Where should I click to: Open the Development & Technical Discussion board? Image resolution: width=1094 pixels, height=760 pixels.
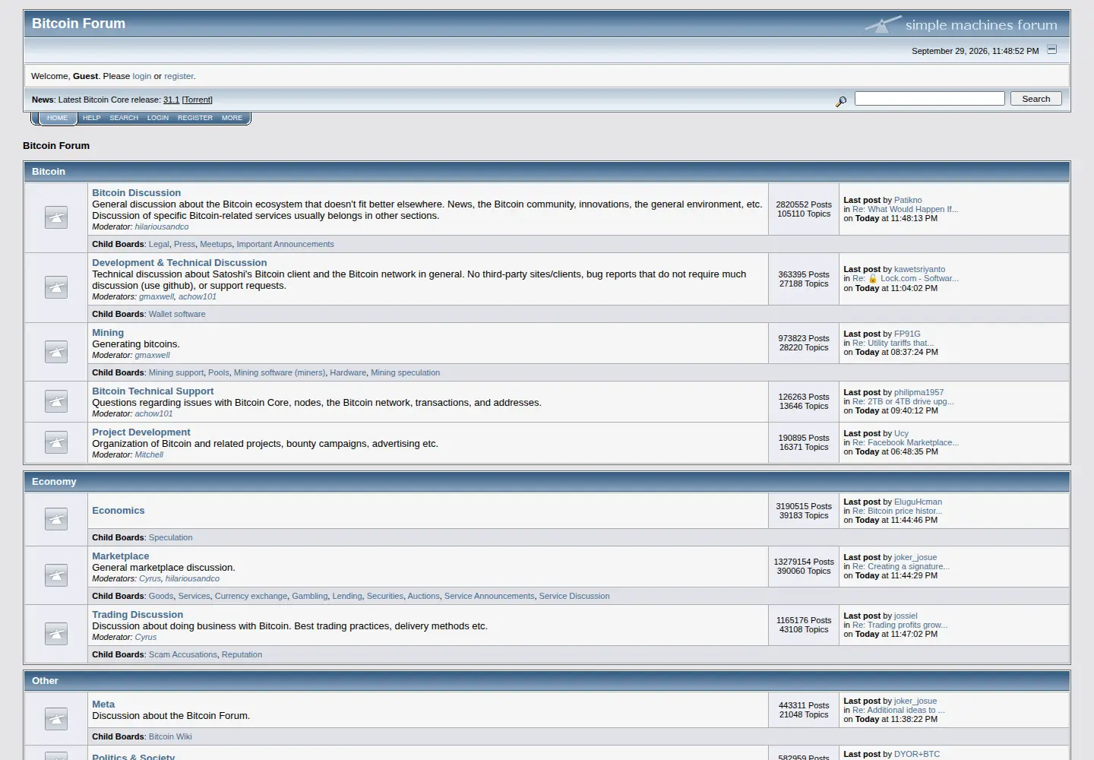pos(179,263)
